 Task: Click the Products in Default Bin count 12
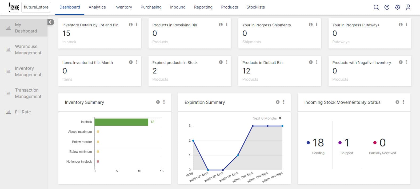point(246,71)
